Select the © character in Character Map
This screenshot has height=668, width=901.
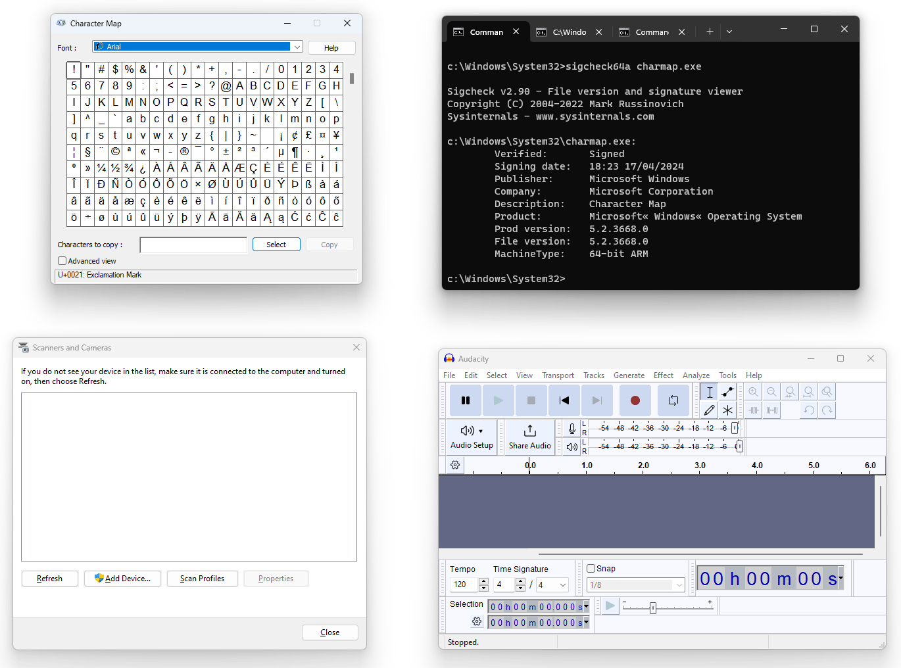point(115,151)
